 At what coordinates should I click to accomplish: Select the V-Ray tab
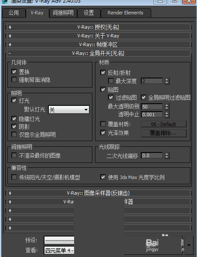pos(37,13)
